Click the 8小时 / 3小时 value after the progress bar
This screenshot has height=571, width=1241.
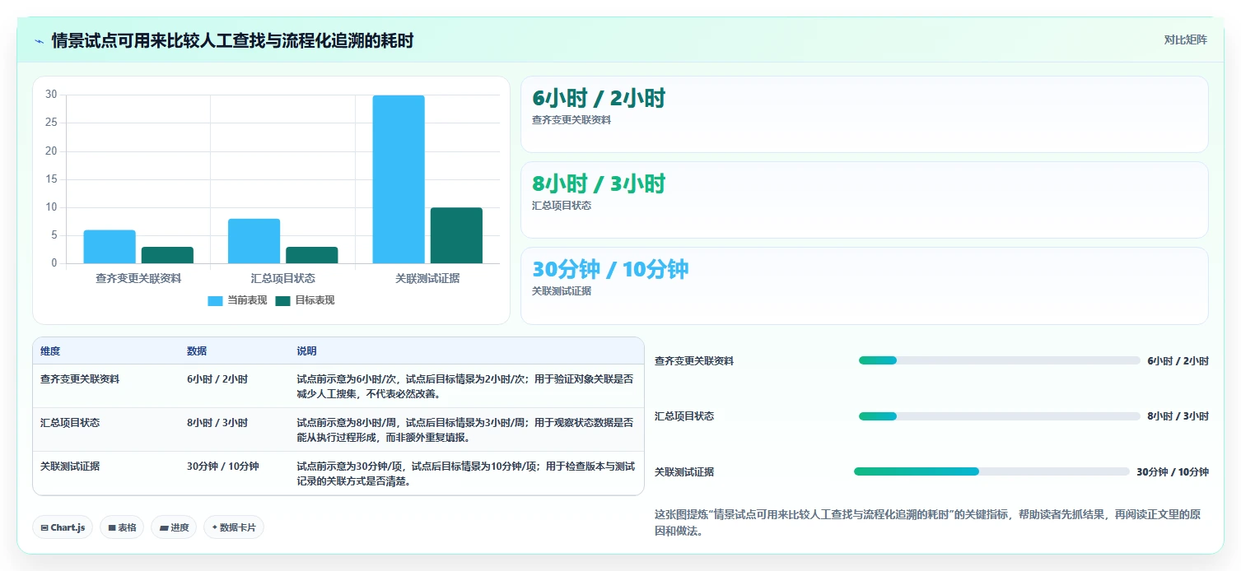(x=1178, y=416)
